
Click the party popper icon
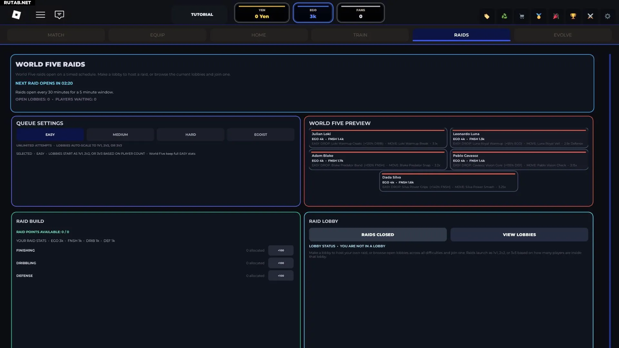point(556,16)
